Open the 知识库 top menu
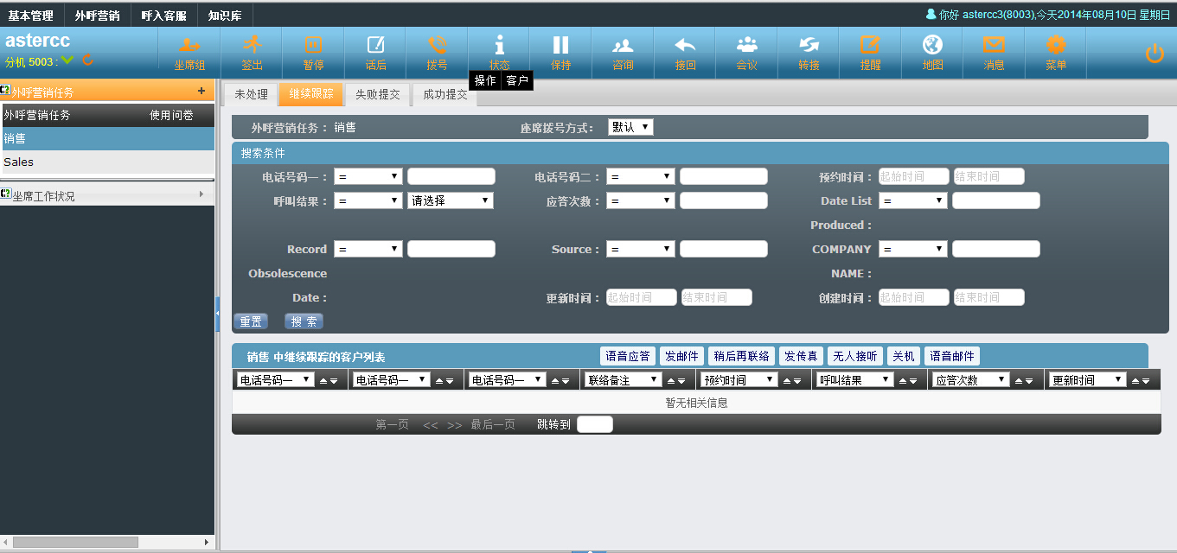 pos(225,16)
